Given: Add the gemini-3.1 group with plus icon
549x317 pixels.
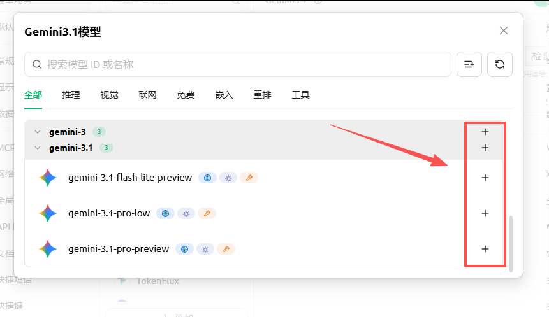Looking at the screenshot, I should (485, 148).
